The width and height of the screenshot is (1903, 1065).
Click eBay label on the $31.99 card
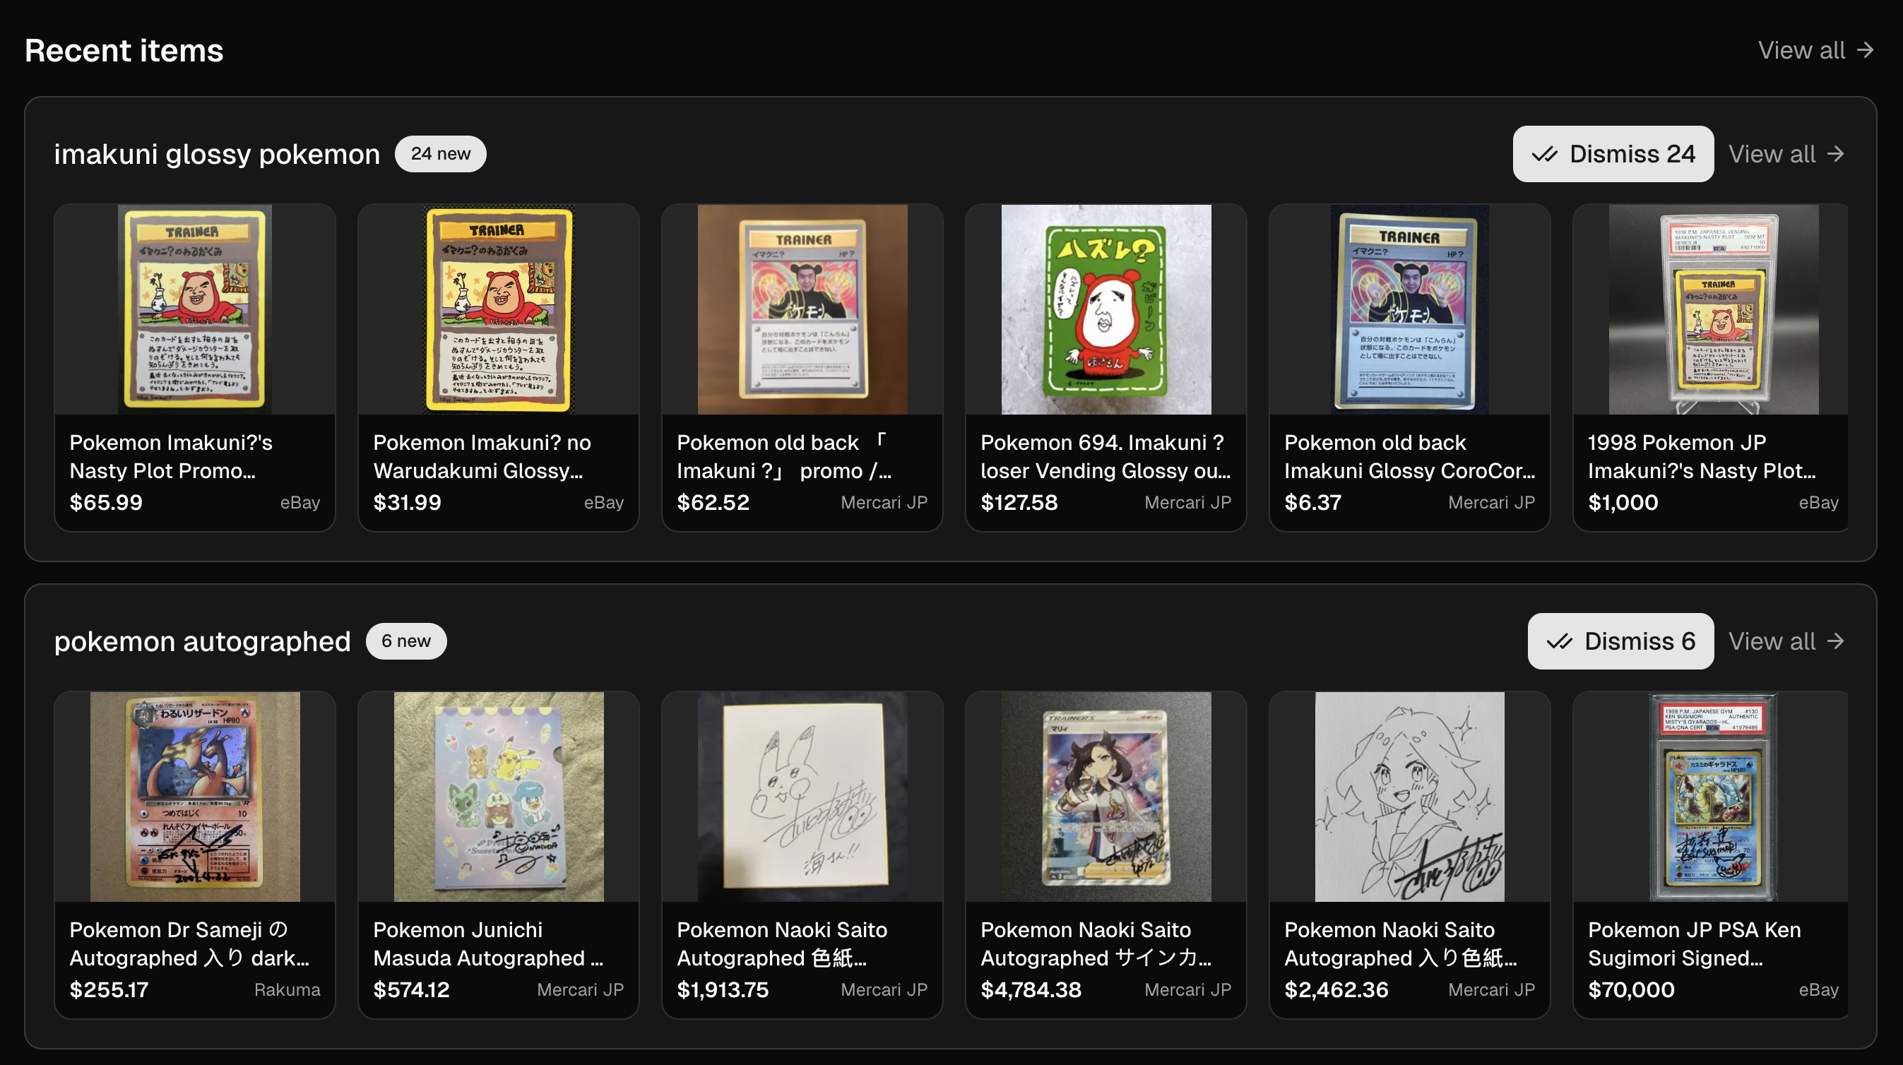(603, 502)
